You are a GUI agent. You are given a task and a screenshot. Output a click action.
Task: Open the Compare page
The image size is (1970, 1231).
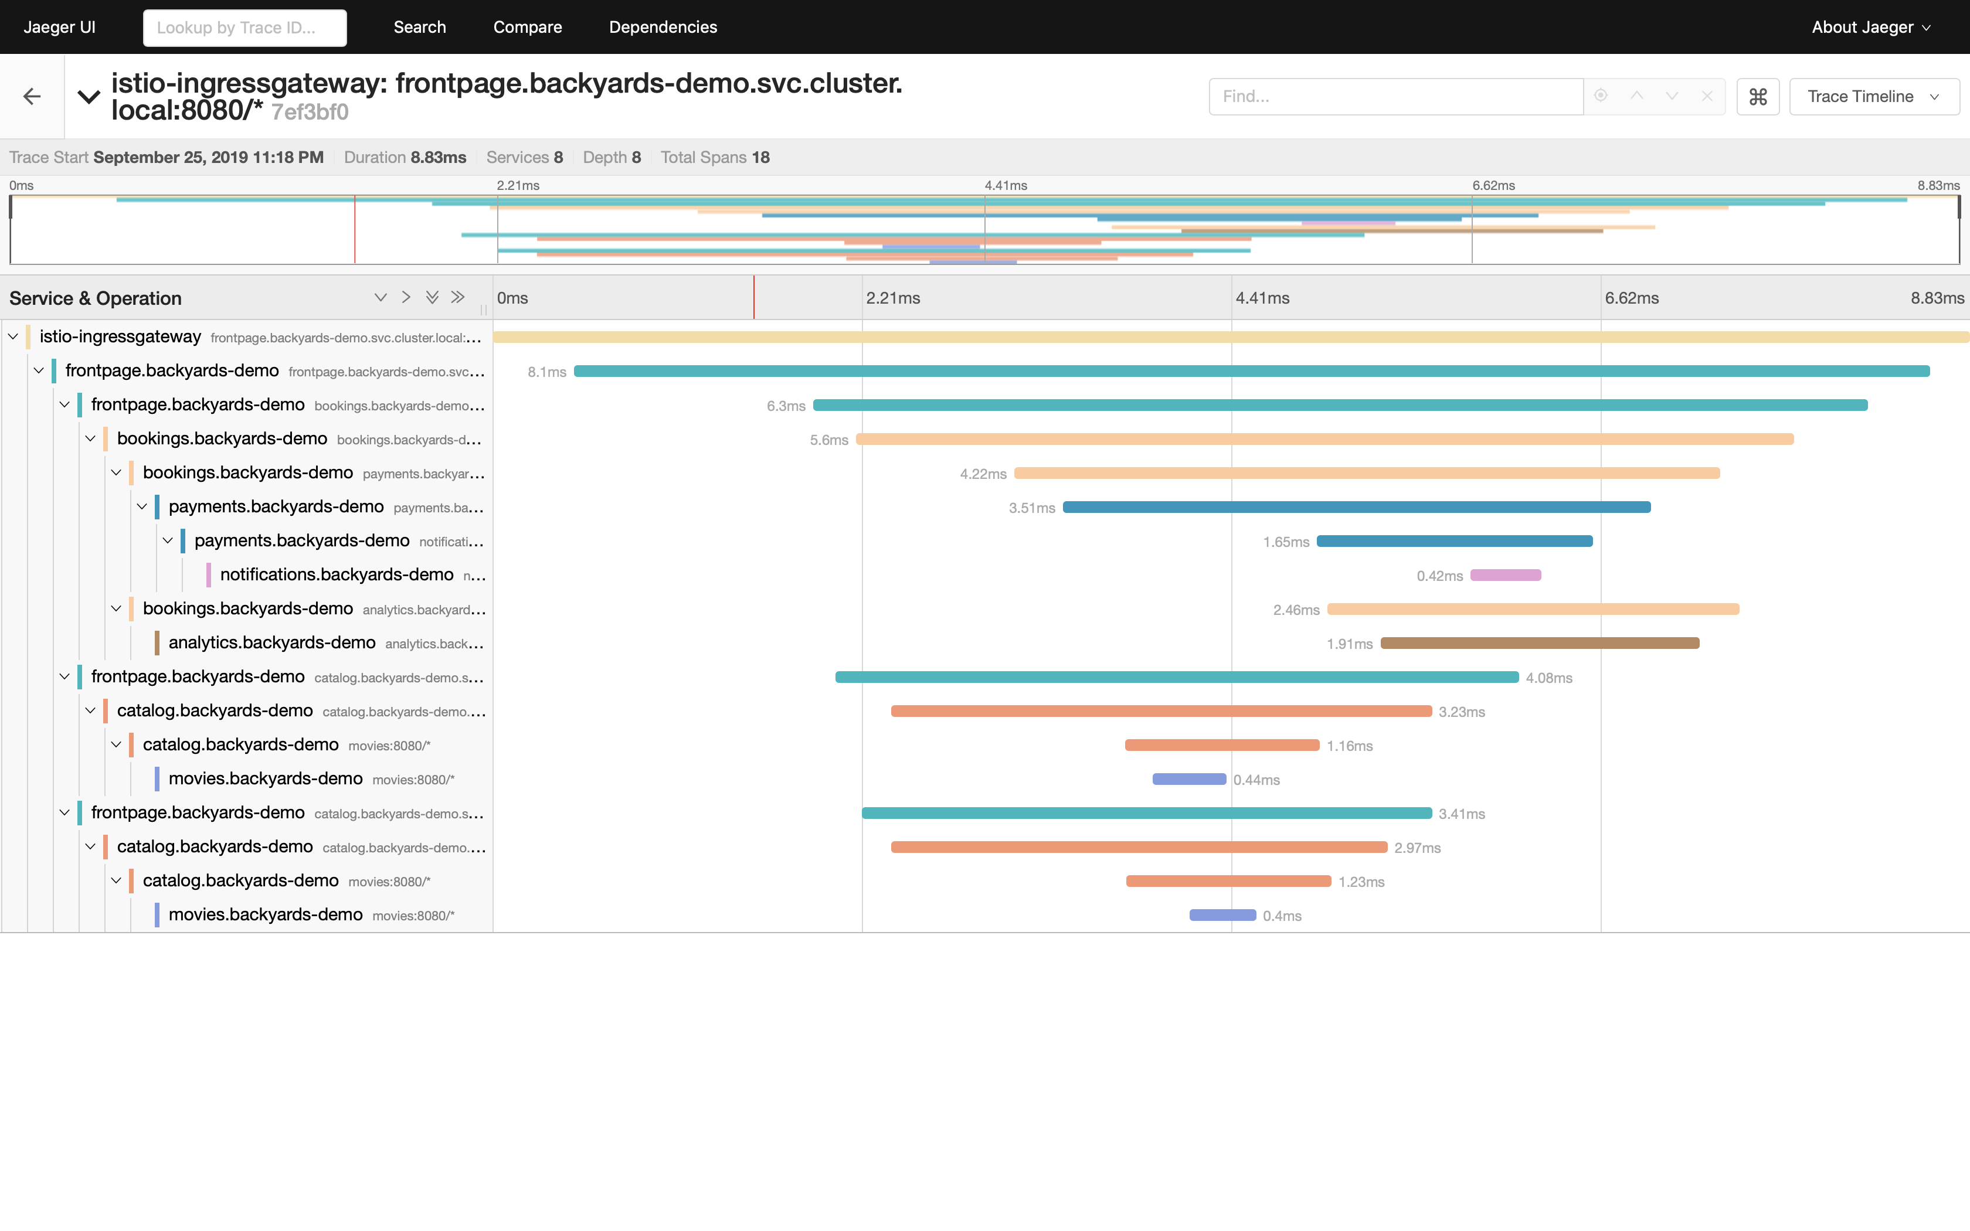(x=528, y=27)
